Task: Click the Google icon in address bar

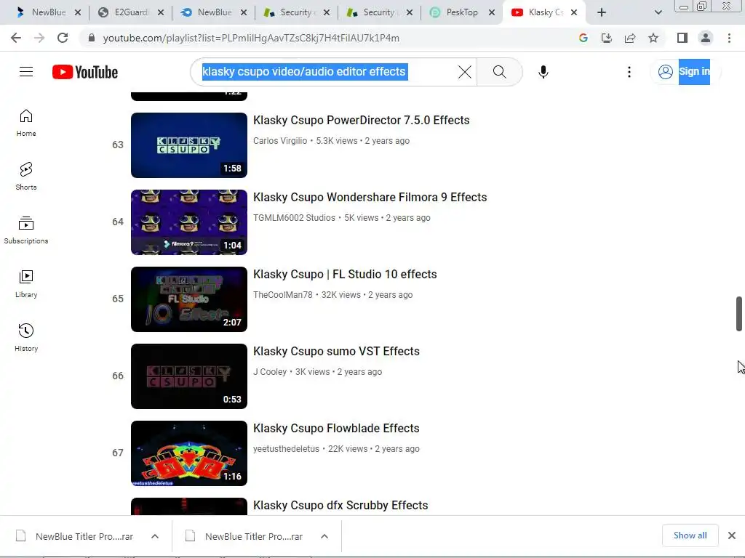Action: click(583, 38)
